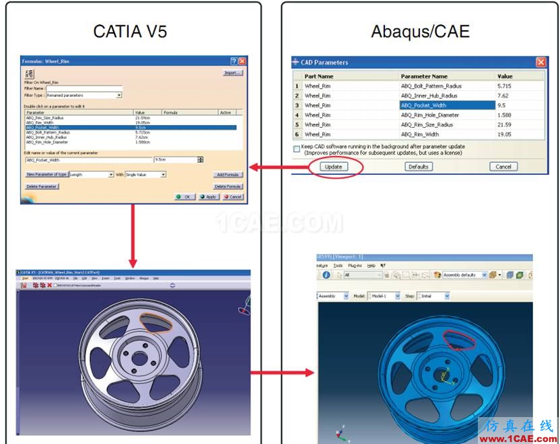Click the Abaqus What's This help cursor icon

(383, 266)
